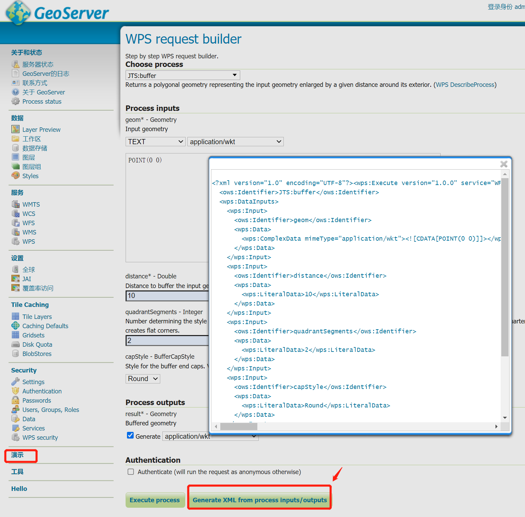The image size is (525, 517).
Task: Close the generated XML popup window
Action: point(504,164)
